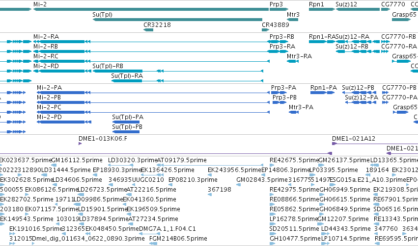The image size is (418, 246).
Task: Open the CG7770-RB transcript
Action: click(x=385, y=42)
